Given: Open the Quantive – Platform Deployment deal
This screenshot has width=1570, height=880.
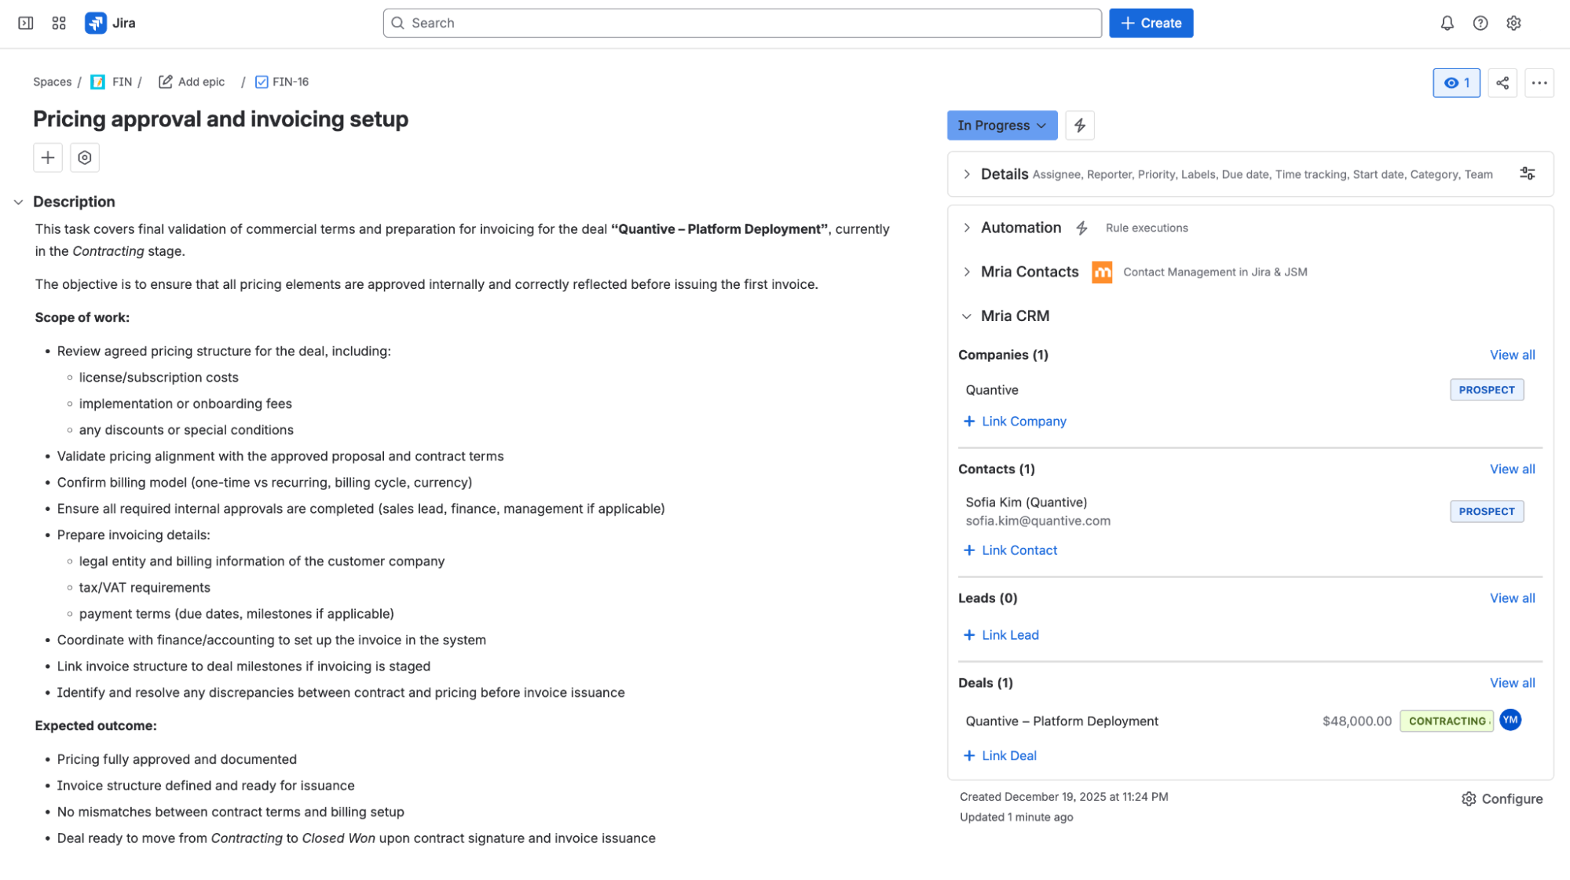Looking at the screenshot, I should point(1061,721).
